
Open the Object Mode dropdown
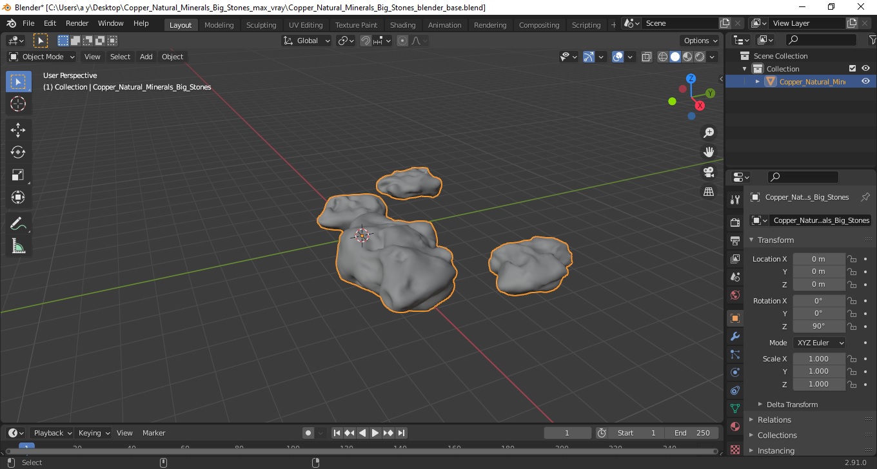(x=42, y=57)
